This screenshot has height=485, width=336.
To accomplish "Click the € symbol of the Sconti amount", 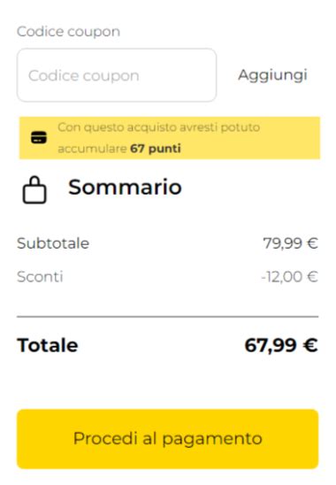I will (x=312, y=276).
